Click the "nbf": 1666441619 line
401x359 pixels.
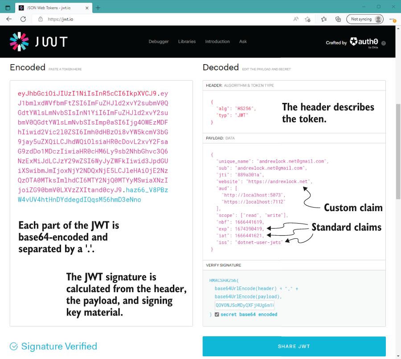point(240,222)
